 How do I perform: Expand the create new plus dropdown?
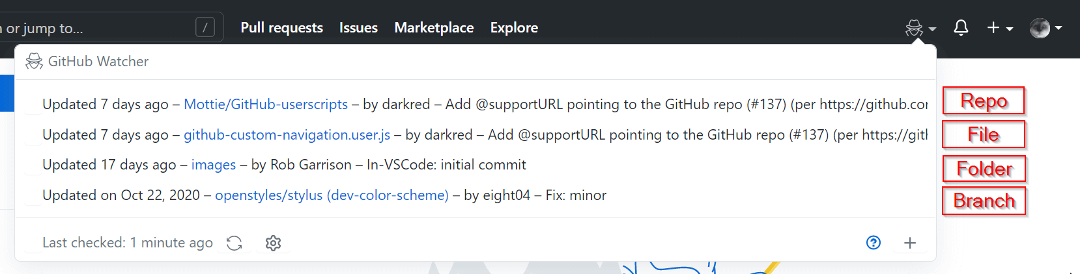pos(1000,28)
